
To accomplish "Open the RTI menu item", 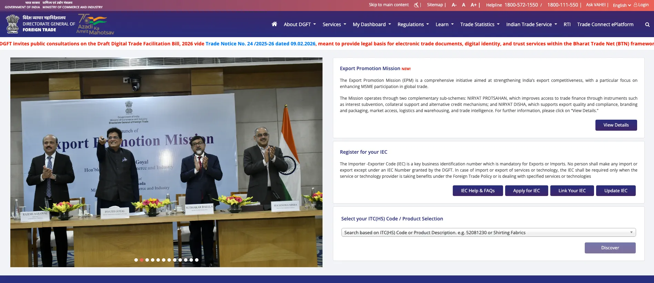I will click(567, 24).
